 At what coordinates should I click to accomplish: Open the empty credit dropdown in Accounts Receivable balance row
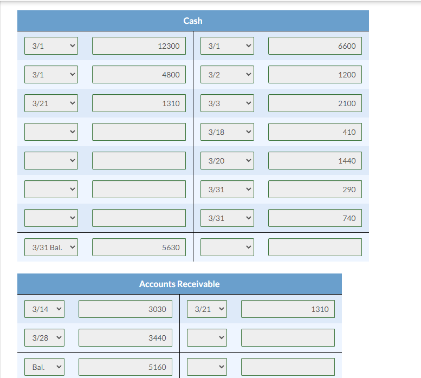pos(207,367)
